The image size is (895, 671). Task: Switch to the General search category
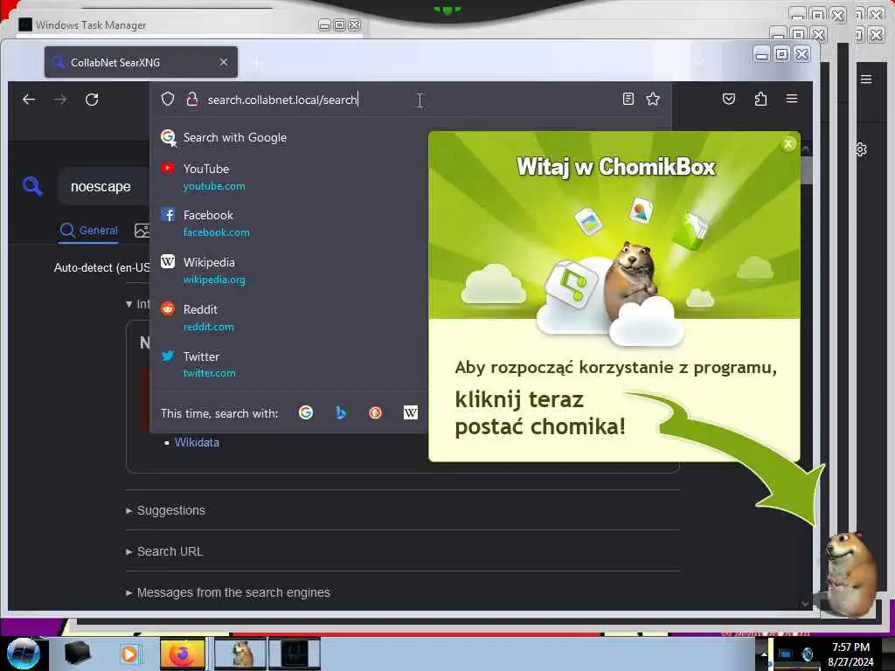pos(88,231)
